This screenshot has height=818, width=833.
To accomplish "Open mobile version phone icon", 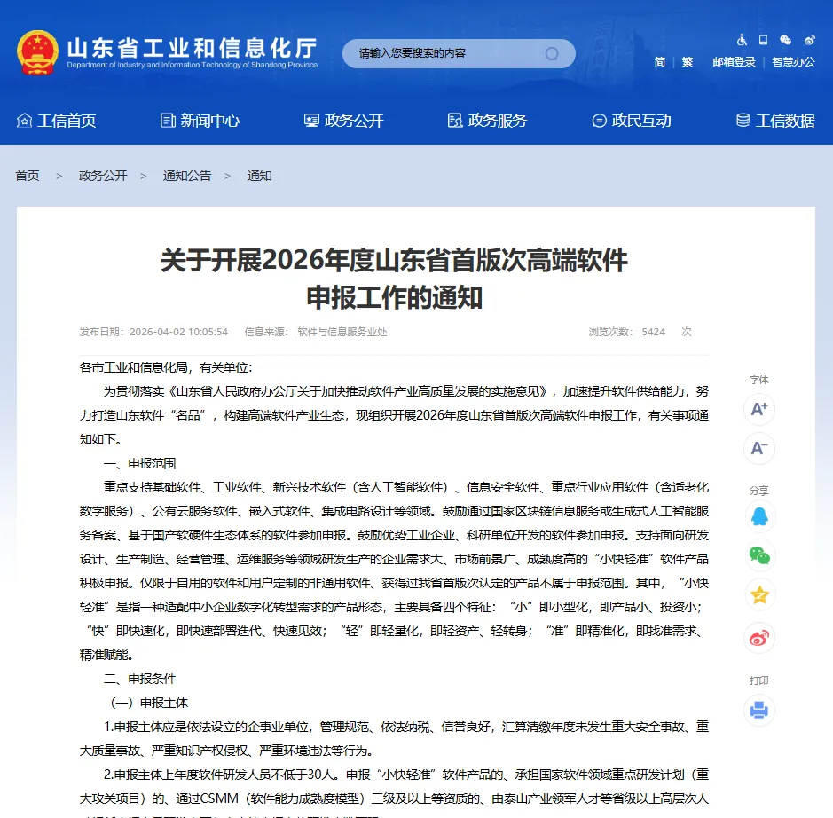I will [x=764, y=40].
